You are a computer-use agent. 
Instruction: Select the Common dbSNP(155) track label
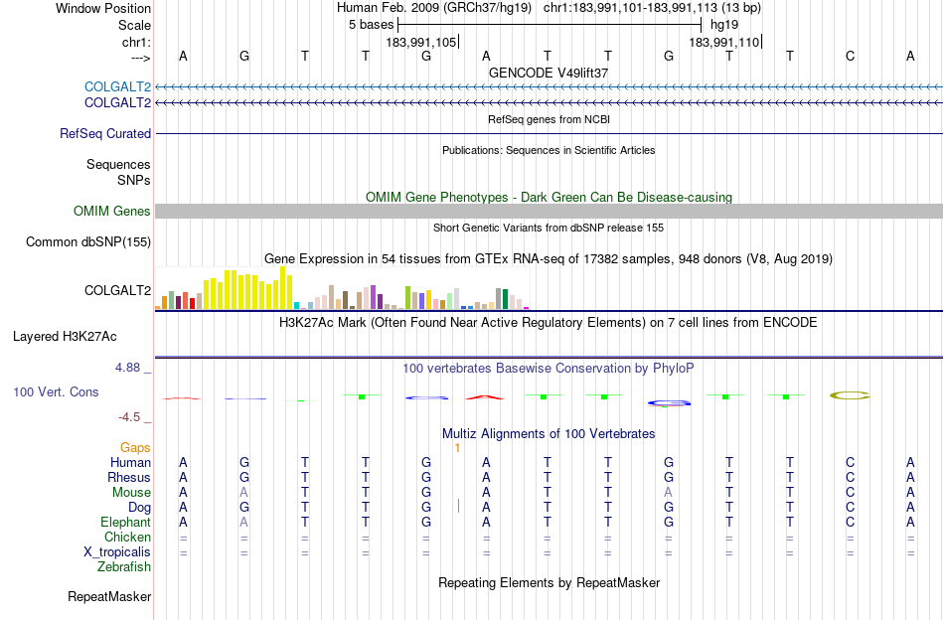click(x=88, y=242)
